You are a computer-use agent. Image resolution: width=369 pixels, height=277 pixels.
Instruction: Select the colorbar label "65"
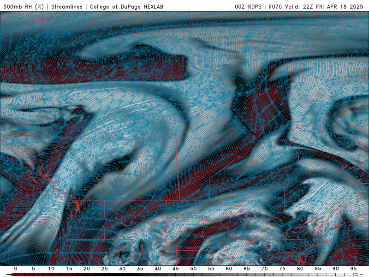247,269
